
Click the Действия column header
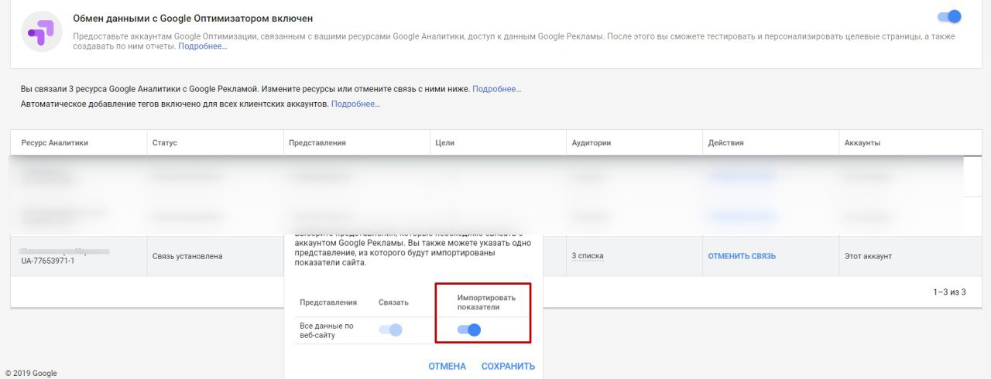coord(725,143)
